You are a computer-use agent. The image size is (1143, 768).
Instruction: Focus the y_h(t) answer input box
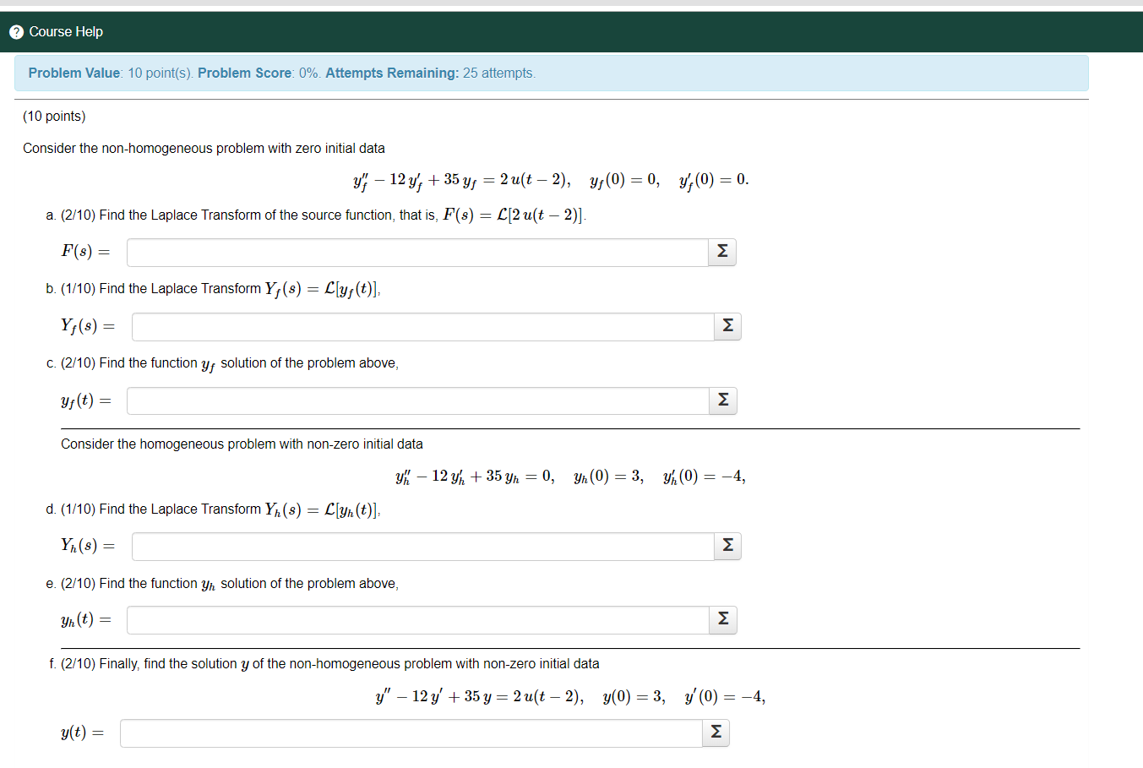(418, 620)
